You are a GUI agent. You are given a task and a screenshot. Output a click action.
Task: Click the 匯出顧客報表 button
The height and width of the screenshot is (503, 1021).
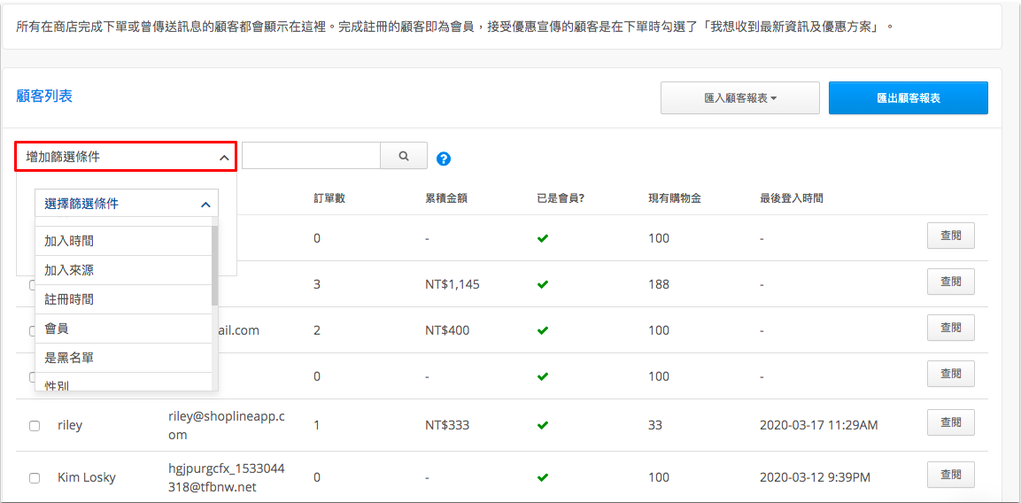click(x=909, y=97)
